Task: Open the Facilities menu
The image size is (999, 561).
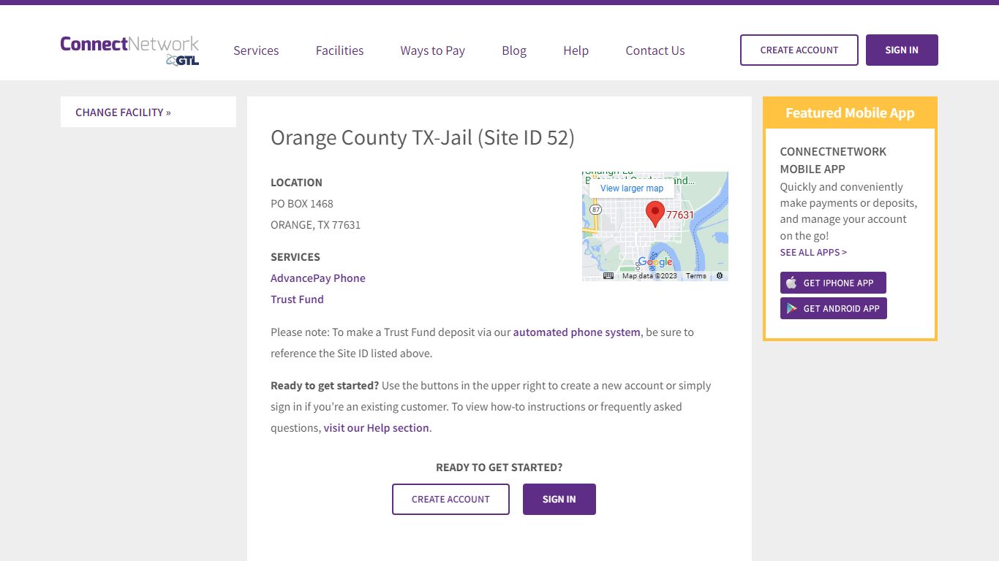Action: point(339,50)
